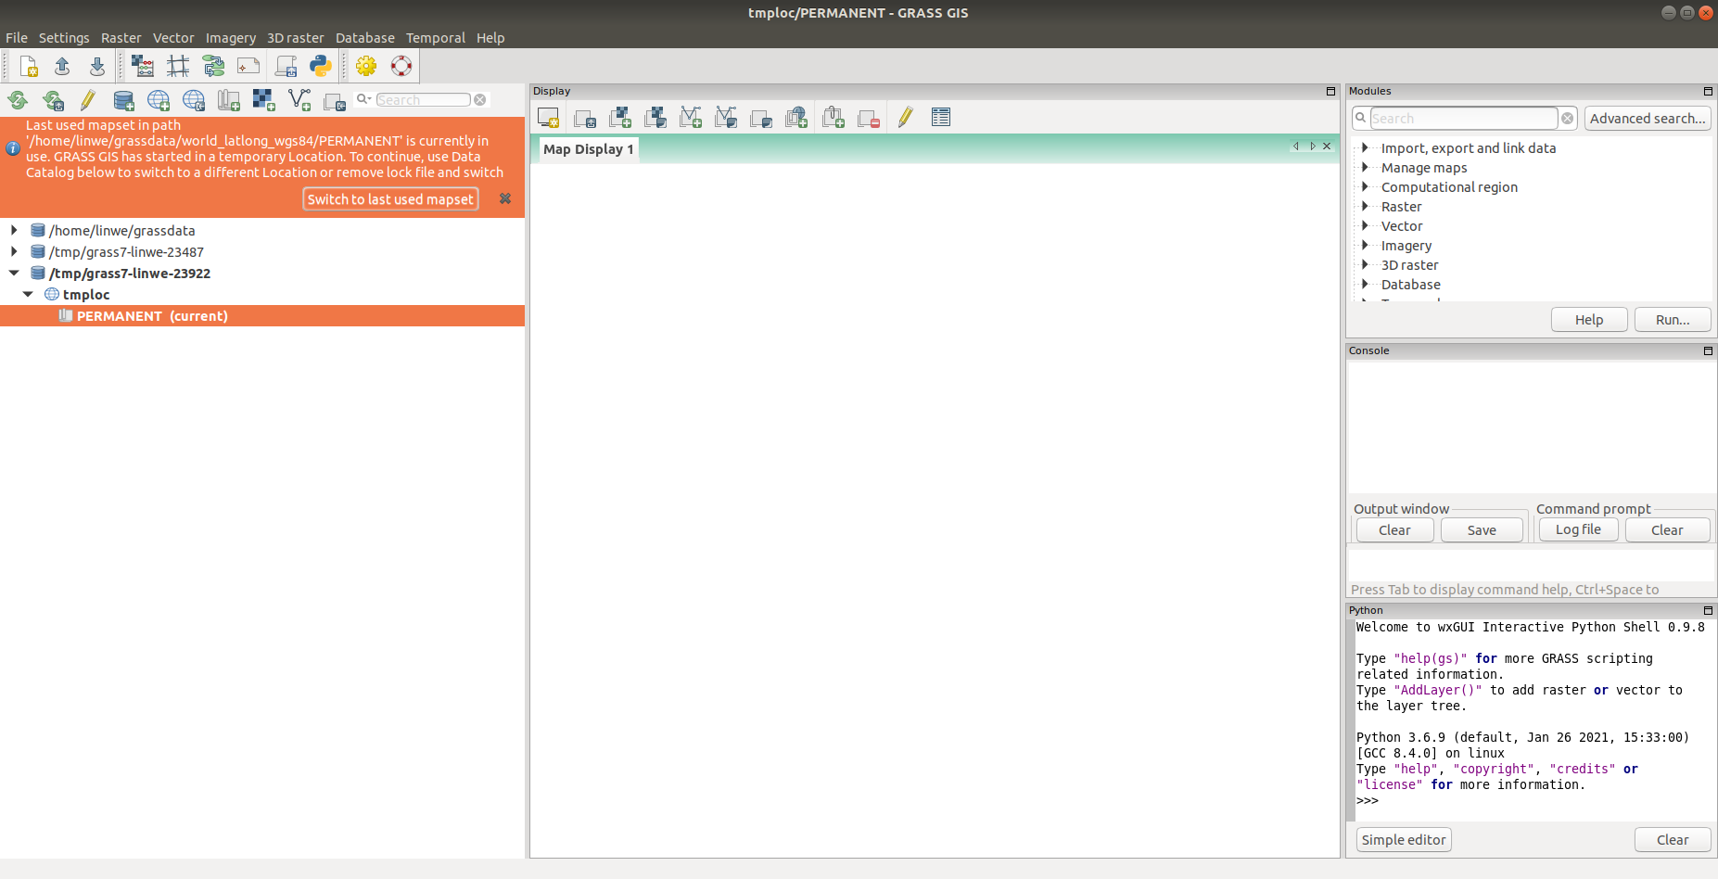Open the Raster menu
Screen dimensions: 1718x879
pos(121,38)
